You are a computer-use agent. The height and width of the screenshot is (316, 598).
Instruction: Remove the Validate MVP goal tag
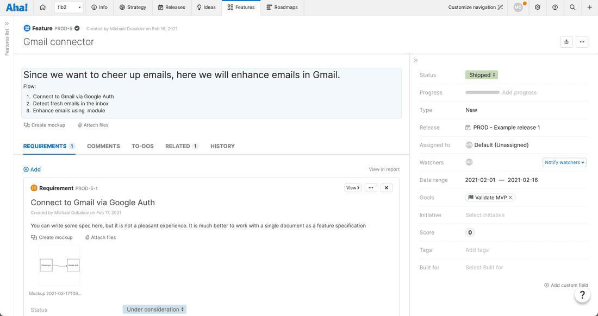point(509,197)
